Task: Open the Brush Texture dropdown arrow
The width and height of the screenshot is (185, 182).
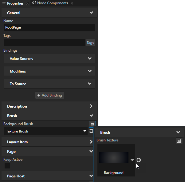Action: [x=132, y=160]
